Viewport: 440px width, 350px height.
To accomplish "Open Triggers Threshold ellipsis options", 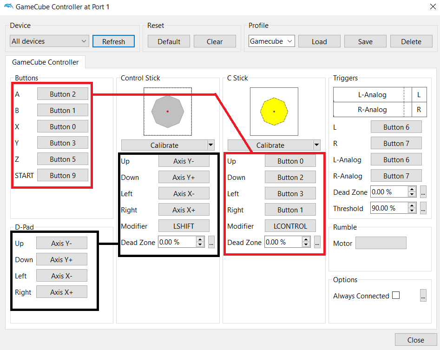I will coord(423,208).
